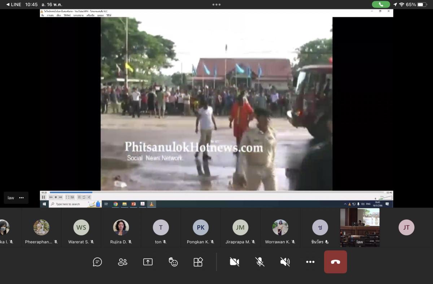Screen dimensions: 433x284
Task: Open PowerPoint from the taskbar
Action: click(x=134, y=204)
